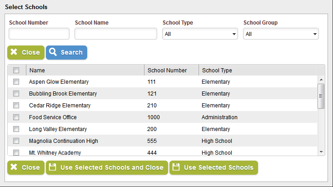Click save icon on Use Selected Schools button
Screen dimensions: 333x187
[176, 167]
